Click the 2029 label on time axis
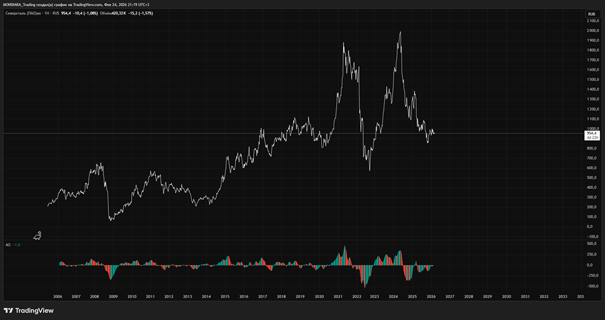The height and width of the screenshot is (320, 605). point(487,297)
